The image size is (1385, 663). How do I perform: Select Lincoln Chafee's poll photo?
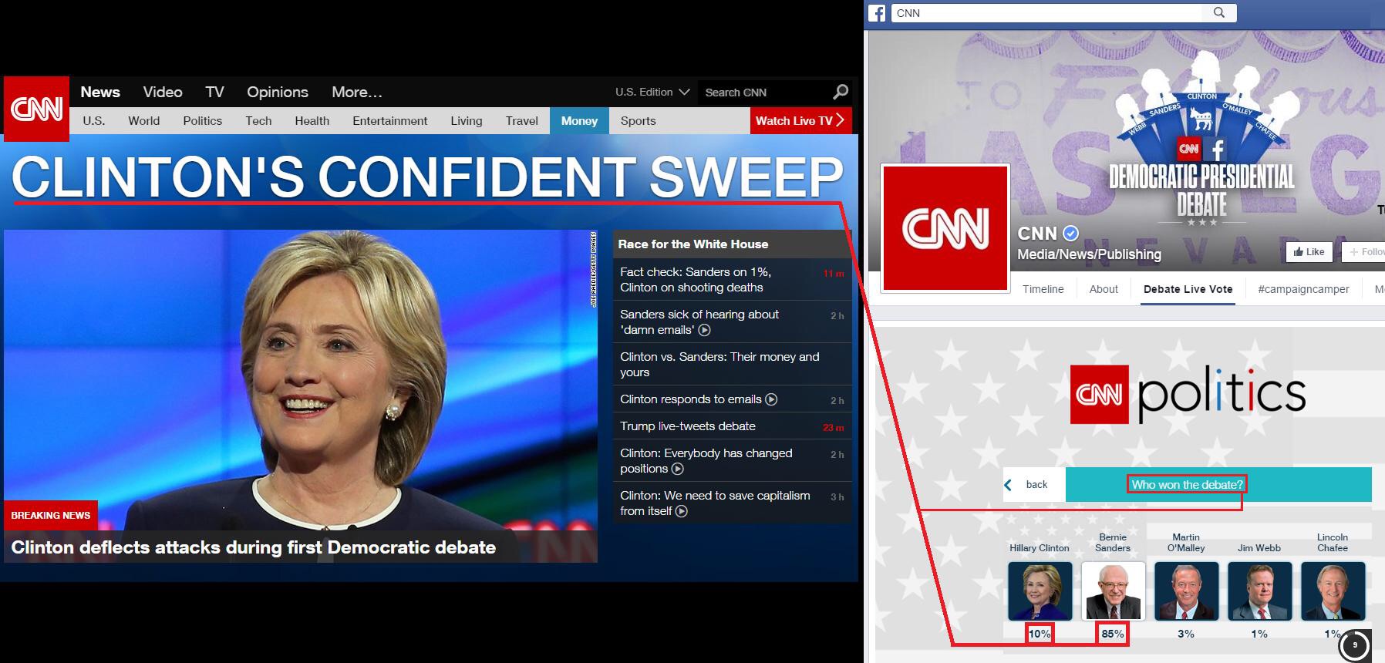point(1333,591)
